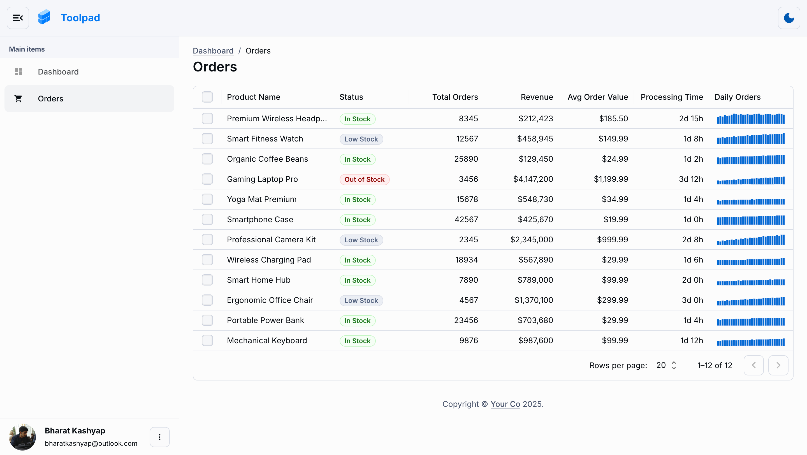Collapse the sidebar navigation

click(18, 18)
